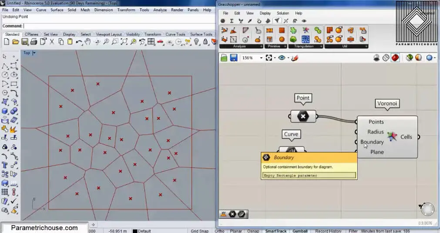Open the 156% zoom level dropdown
440x233 pixels.
[261, 58]
